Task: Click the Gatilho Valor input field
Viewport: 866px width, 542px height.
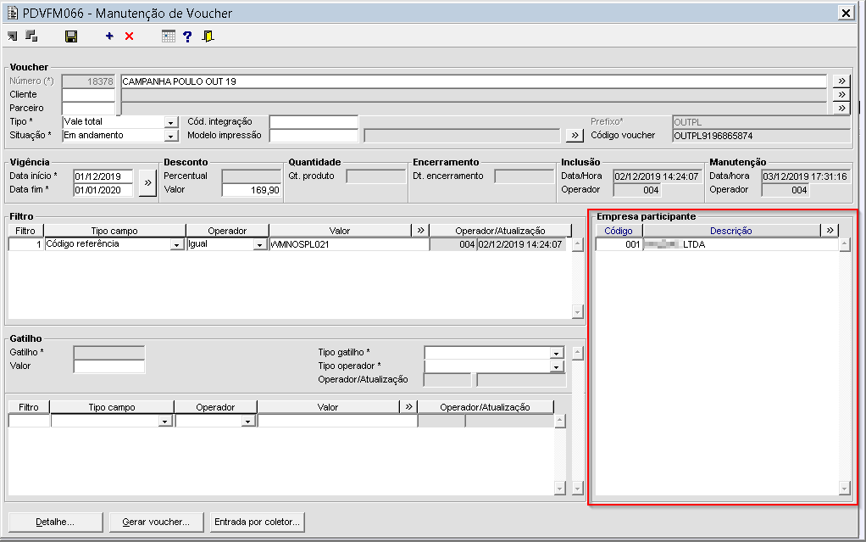Action: pyautogui.click(x=108, y=366)
